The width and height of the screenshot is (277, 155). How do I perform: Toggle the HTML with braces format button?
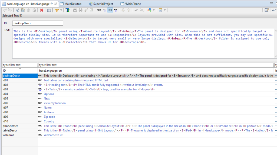[116, 10]
